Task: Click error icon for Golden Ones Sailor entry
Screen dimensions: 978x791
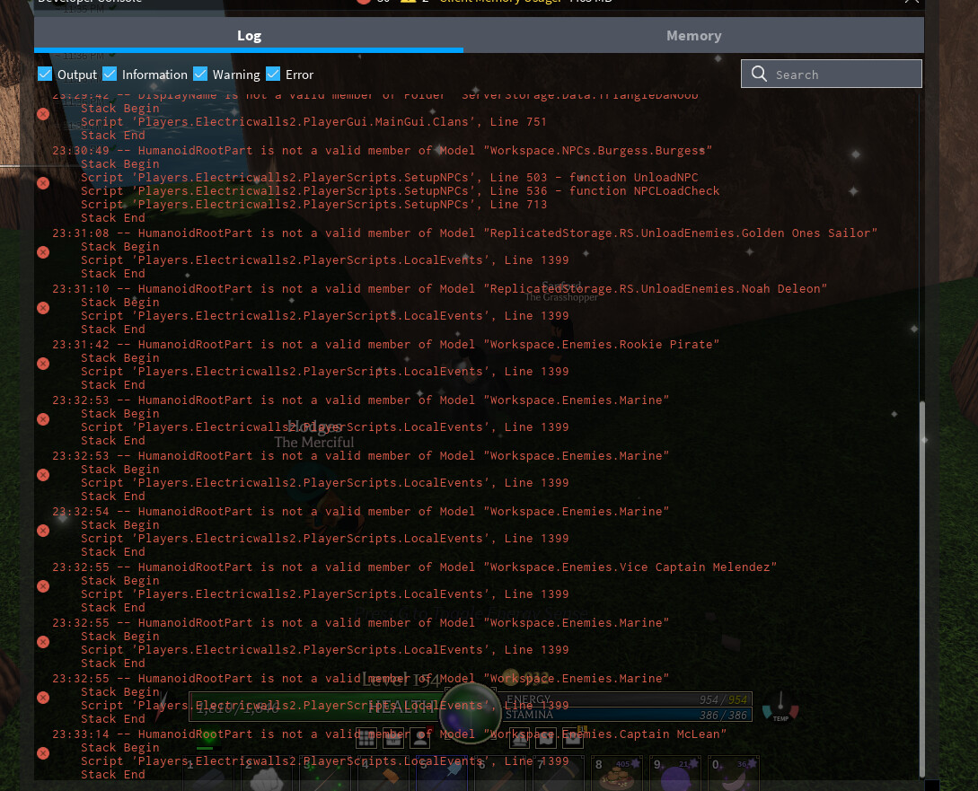Action: coord(42,252)
